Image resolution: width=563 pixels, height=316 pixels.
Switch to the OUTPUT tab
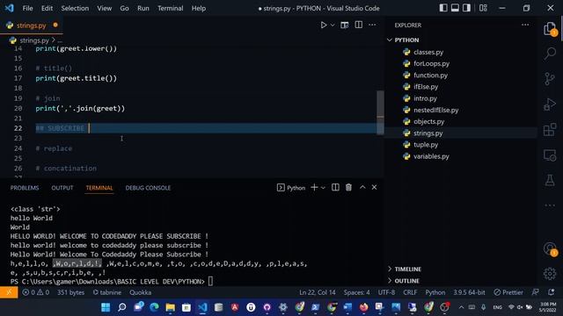click(62, 188)
